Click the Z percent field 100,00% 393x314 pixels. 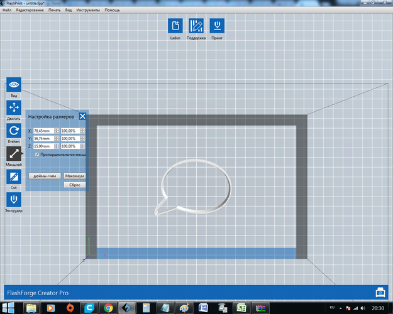coord(70,146)
